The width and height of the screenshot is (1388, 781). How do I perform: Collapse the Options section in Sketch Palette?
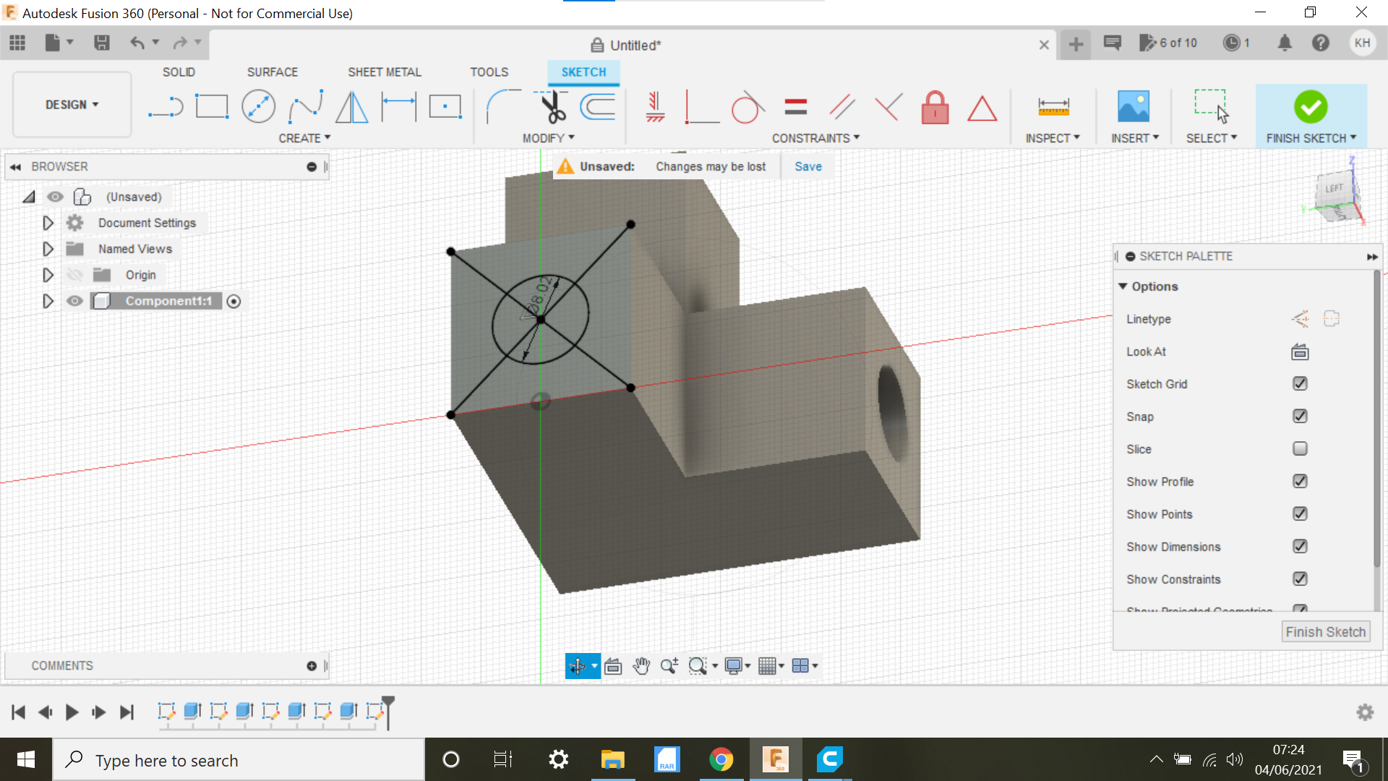pos(1122,286)
